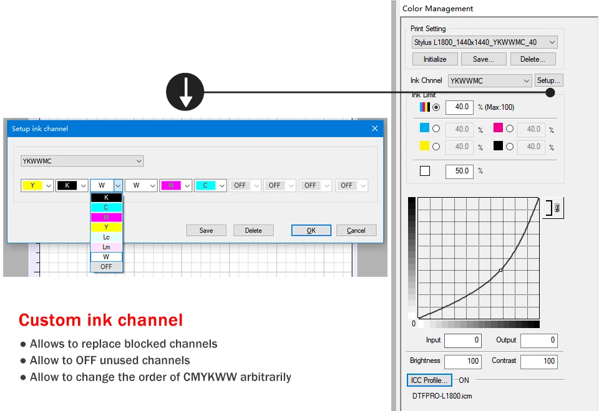
Task: Open the sixth channel C dropdown
Action: [222, 186]
